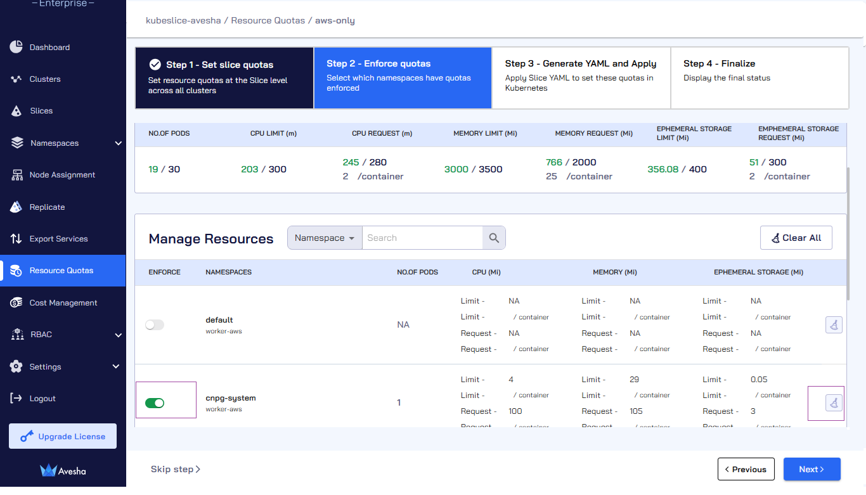866x495 pixels.
Task: Clear quotas for cnpg-system namespace row
Action: 834,402
